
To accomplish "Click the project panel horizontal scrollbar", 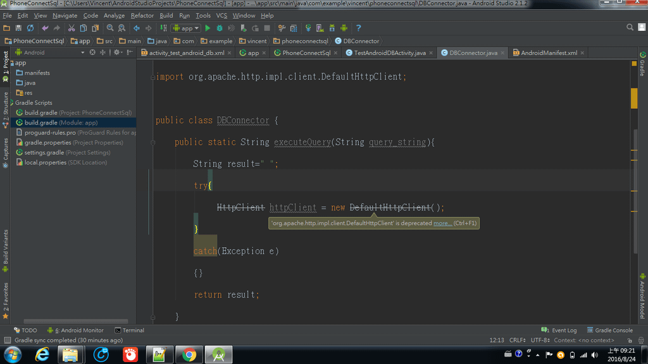I will coord(76,321).
